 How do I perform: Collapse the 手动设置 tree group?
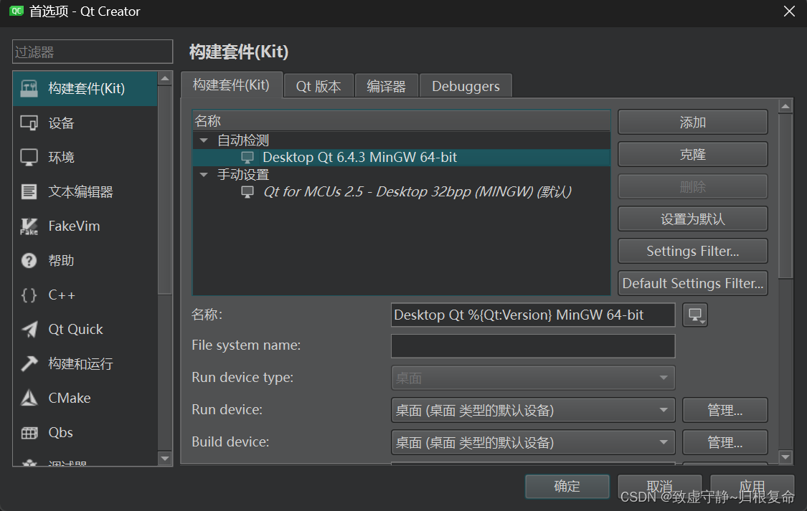point(204,175)
